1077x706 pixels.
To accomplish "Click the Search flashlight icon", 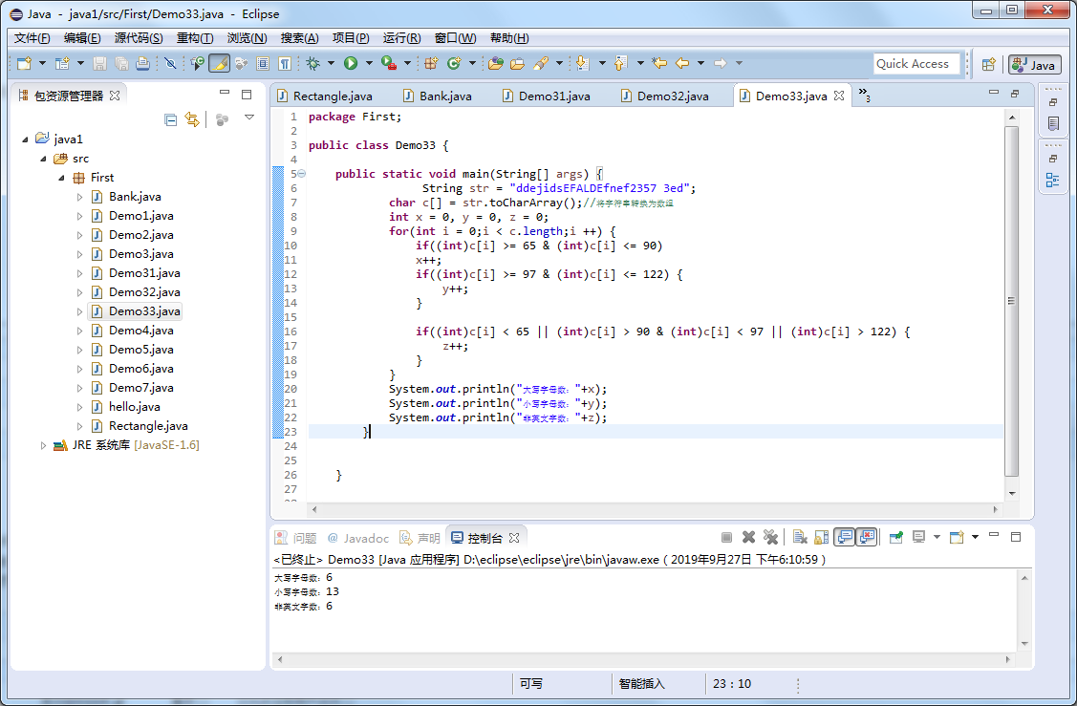I will (541, 63).
